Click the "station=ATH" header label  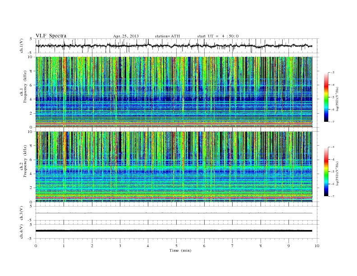pos(167,36)
